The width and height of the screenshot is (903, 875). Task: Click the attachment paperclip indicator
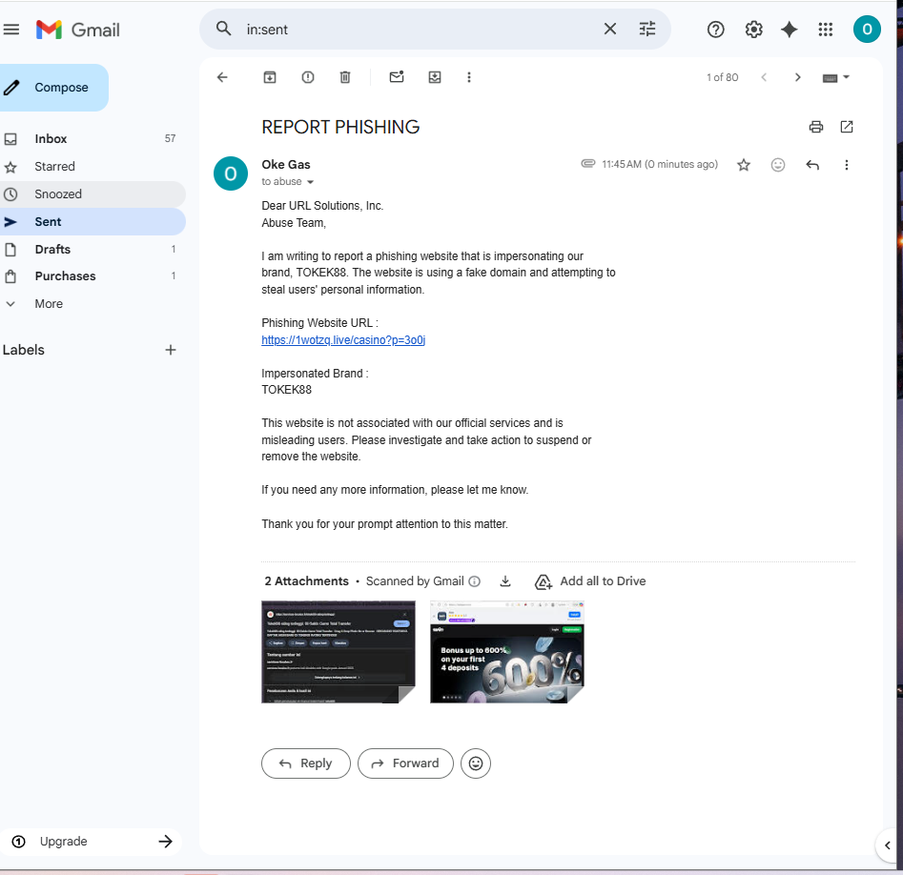587,164
